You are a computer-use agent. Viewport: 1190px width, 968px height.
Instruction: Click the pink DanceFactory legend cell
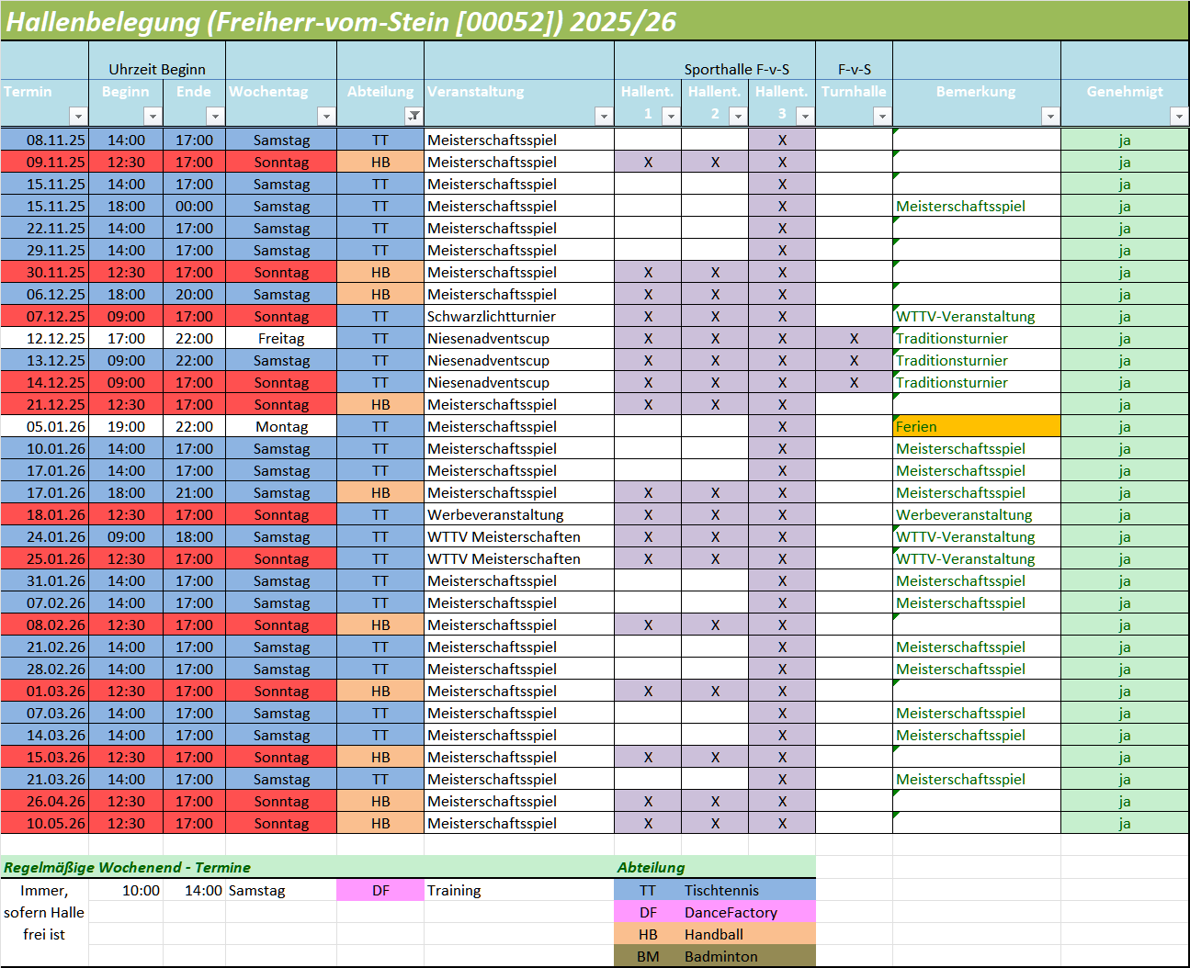point(731,912)
